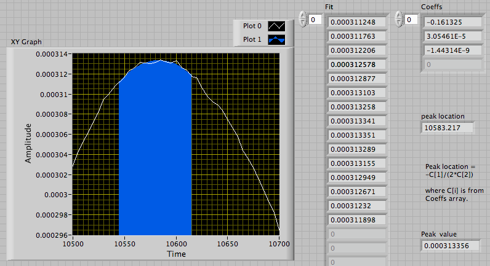
Task: Click the empty fourth Coeffs element
Action: click(452, 65)
